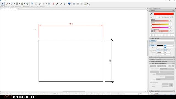The height and width of the screenshot is (99, 176).
Task: Switch to HSB color tab
Action: pyautogui.click(x=159, y=17)
